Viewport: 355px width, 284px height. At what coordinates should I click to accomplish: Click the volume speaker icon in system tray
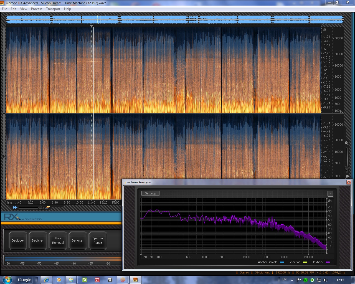point(325,280)
